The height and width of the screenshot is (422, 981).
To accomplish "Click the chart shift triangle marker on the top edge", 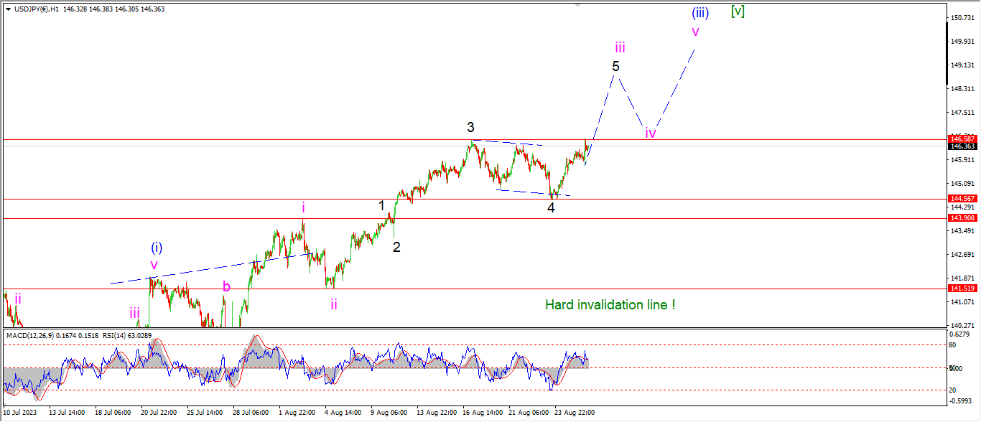I will [x=578, y=6].
